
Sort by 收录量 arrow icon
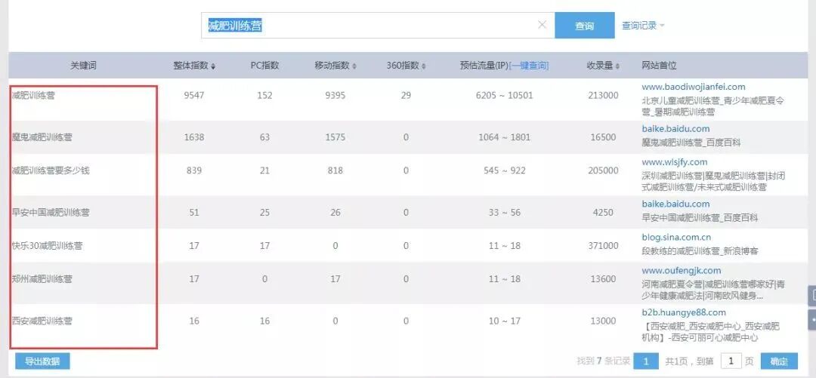point(618,66)
